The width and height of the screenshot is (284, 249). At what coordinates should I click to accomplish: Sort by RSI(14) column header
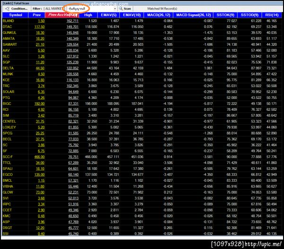(x=272, y=15)
